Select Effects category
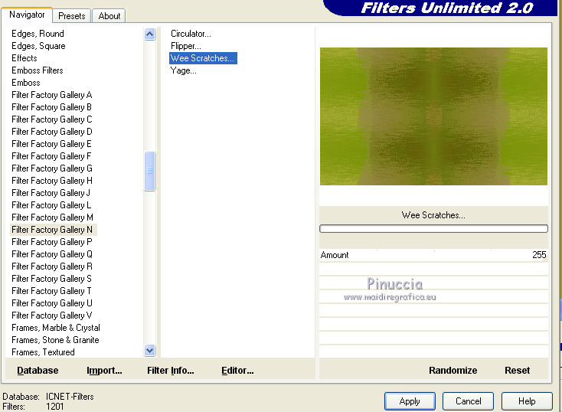Viewport: 562px width, 412px height. (x=24, y=58)
